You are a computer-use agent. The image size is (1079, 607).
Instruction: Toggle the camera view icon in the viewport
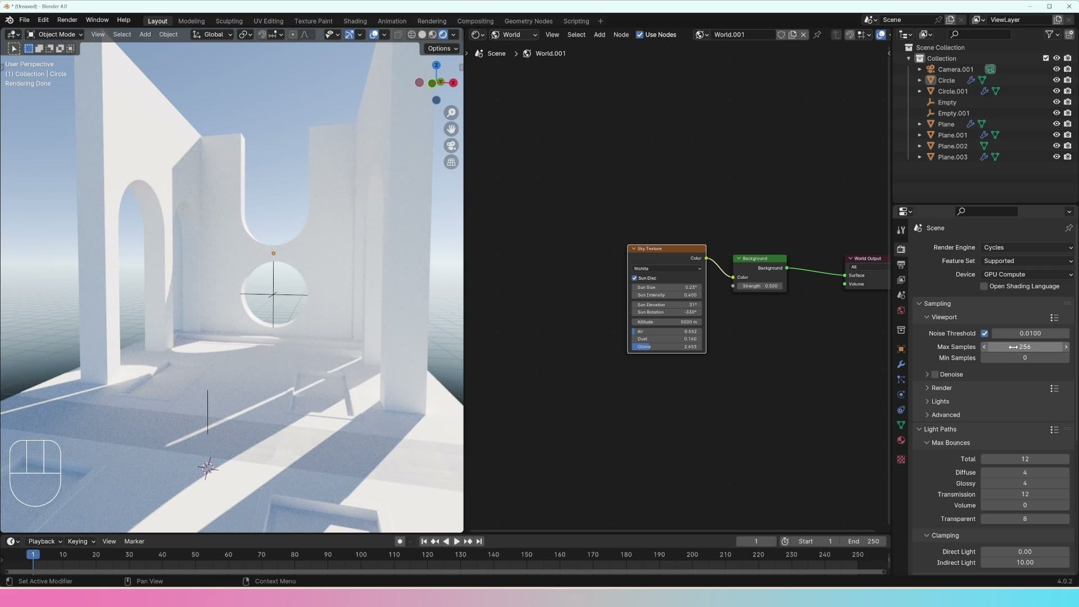click(451, 146)
